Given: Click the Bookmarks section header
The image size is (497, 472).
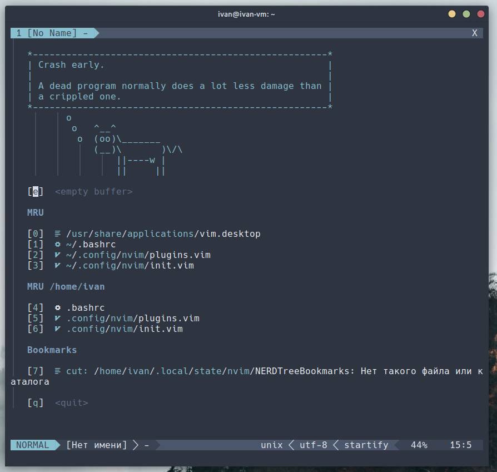Looking at the screenshot, I should [52, 350].
